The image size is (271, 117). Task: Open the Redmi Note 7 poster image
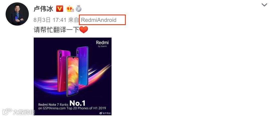coord(73,76)
